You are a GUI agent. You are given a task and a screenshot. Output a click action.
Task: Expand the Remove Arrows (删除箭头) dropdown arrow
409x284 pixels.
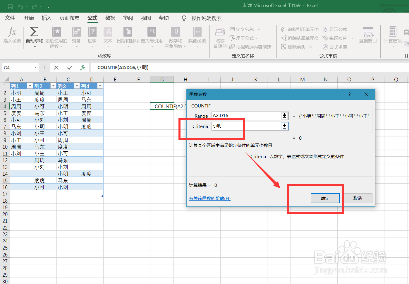coord(310,47)
